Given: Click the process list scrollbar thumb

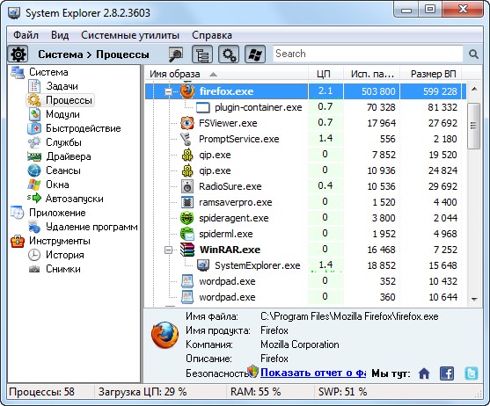Looking at the screenshot, I should pyautogui.click(x=474, y=126).
